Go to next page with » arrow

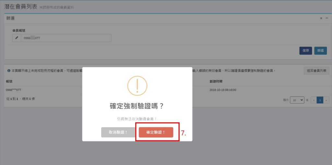(326, 100)
